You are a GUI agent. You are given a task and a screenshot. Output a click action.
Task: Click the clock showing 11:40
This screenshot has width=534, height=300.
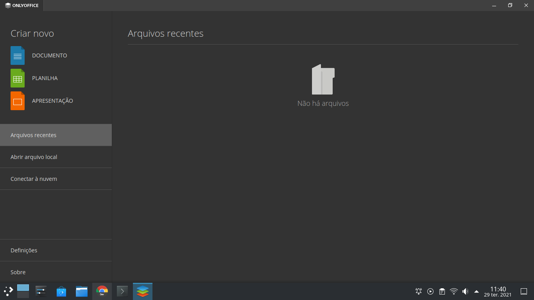[498, 291]
